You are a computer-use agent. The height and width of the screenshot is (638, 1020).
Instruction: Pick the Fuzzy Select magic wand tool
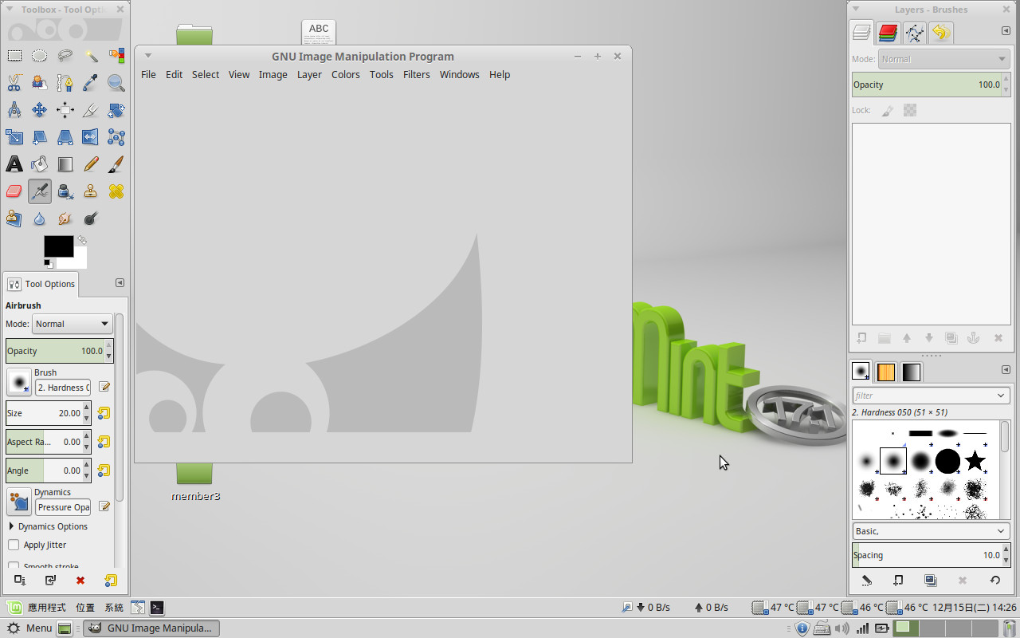pyautogui.click(x=91, y=56)
